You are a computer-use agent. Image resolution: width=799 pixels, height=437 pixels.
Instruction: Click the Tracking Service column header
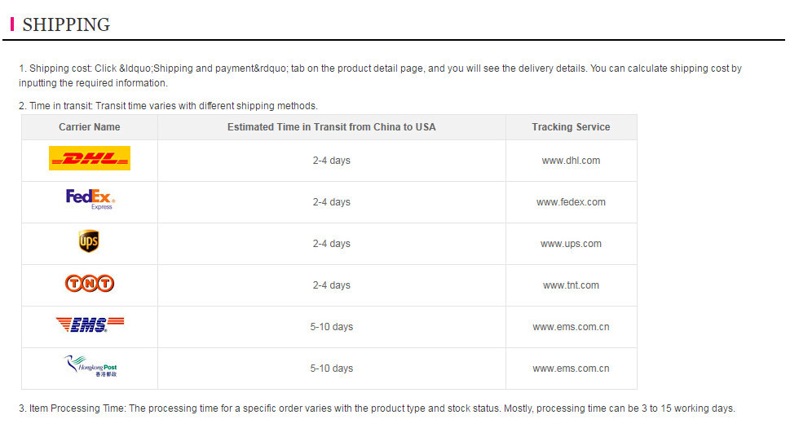571,127
